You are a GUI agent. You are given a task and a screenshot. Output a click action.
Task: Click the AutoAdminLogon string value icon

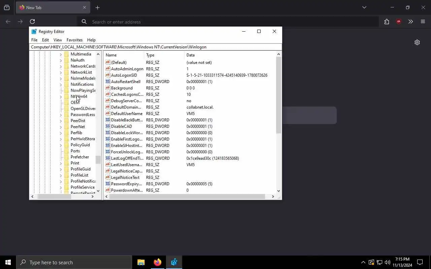(x=108, y=69)
